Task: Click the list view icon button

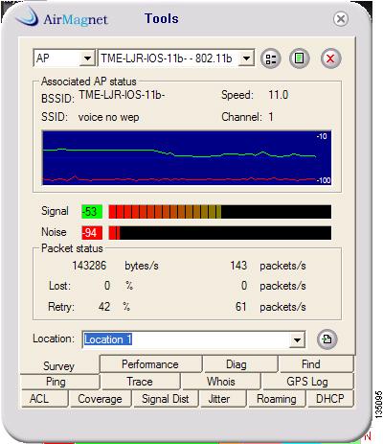Action: coord(271,58)
